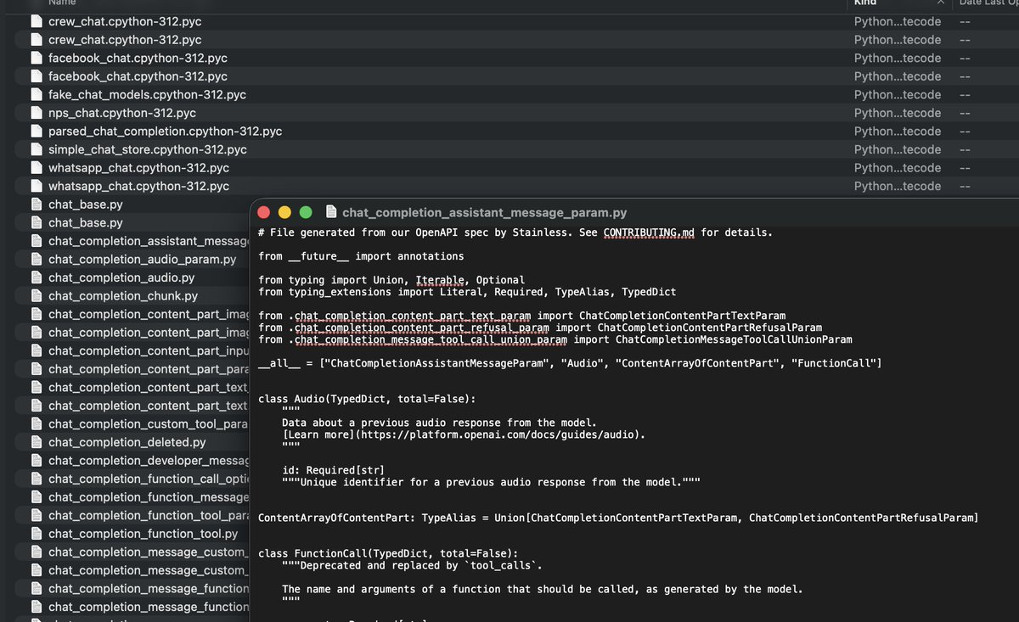The image size is (1019, 622).
Task: Click the "from typing import Union" line
Action: point(391,280)
